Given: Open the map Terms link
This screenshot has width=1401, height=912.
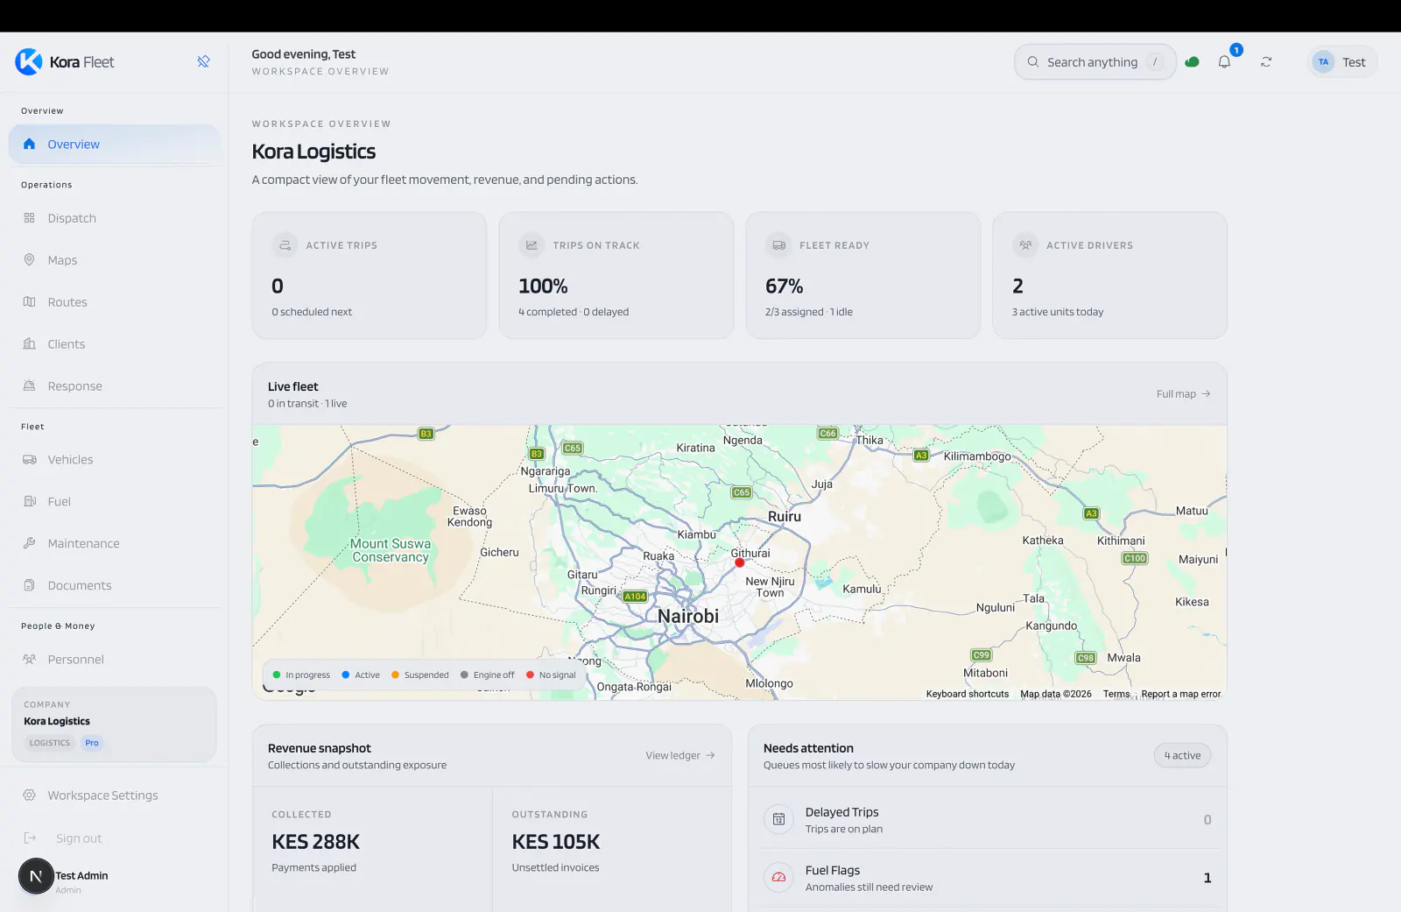Looking at the screenshot, I should click(x=1116, y=694).
